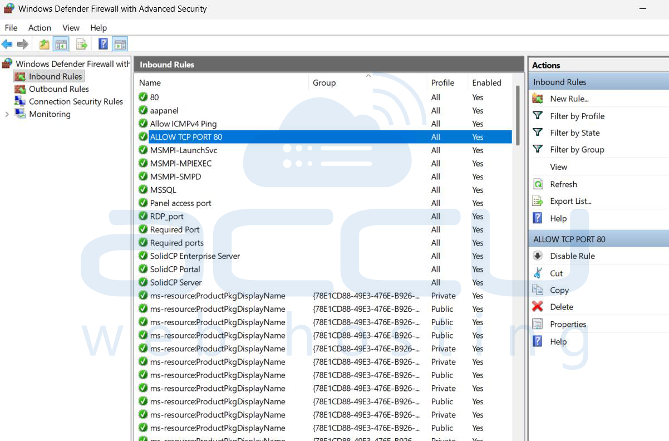Click the Up One Level folder icon
Viewport: 669px width, 441px height.
pyautogui.click(x=44, y=44)
